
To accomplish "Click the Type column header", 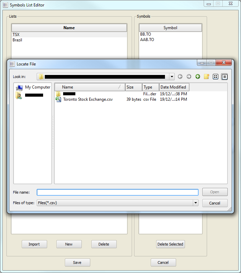I will tap(150, 87).
